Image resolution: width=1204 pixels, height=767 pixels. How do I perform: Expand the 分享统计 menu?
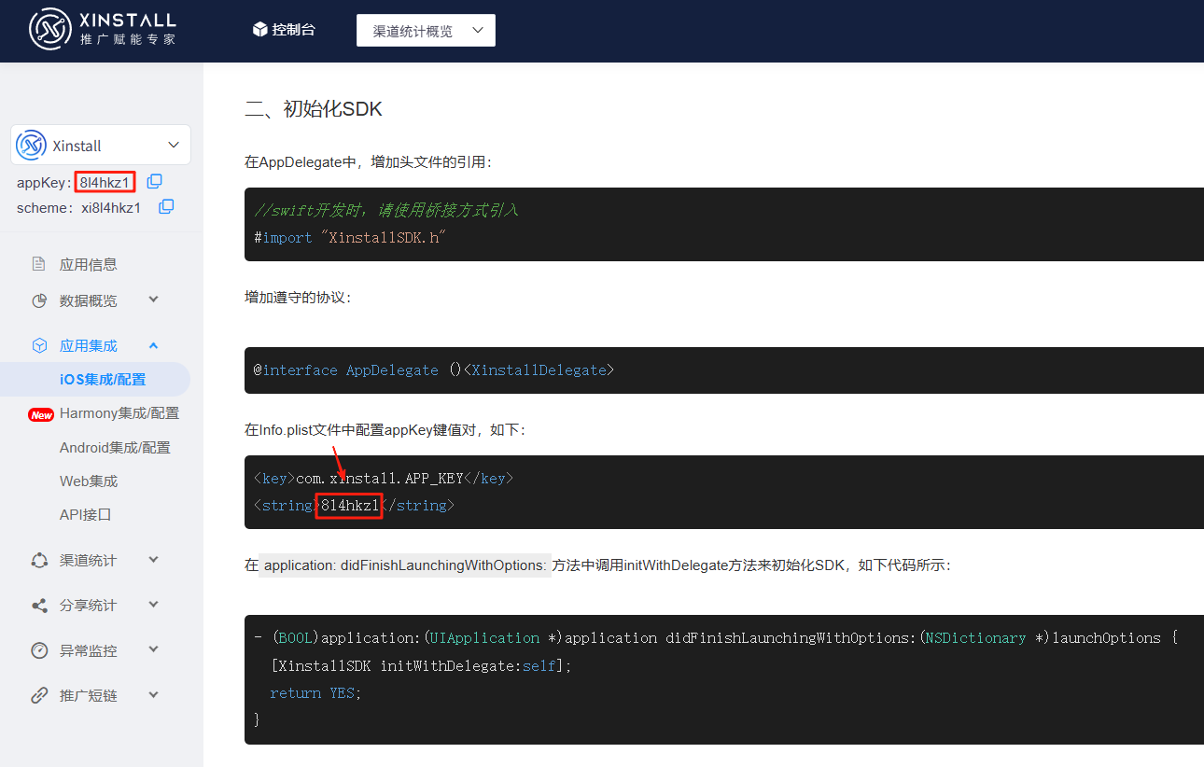(x=154, y=605)
